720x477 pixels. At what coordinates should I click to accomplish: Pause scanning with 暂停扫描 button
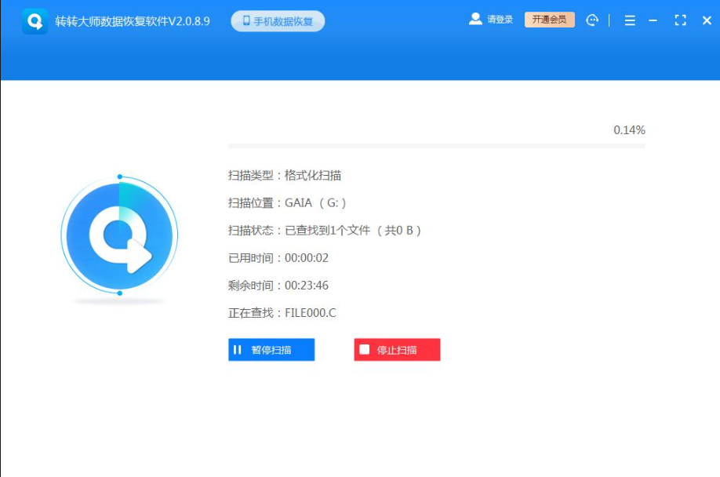click(x=271, y=350)
